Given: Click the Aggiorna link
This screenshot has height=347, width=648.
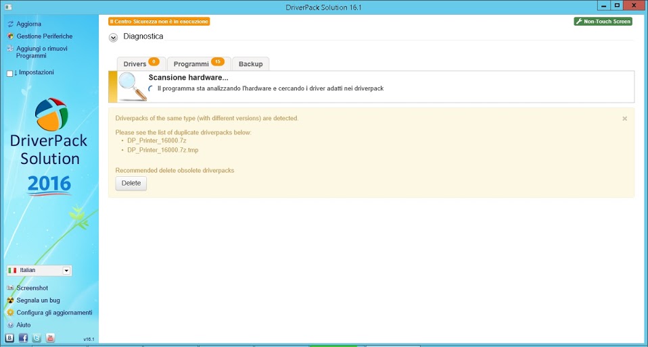Looking at the screenshot, I should coord(28,24).
